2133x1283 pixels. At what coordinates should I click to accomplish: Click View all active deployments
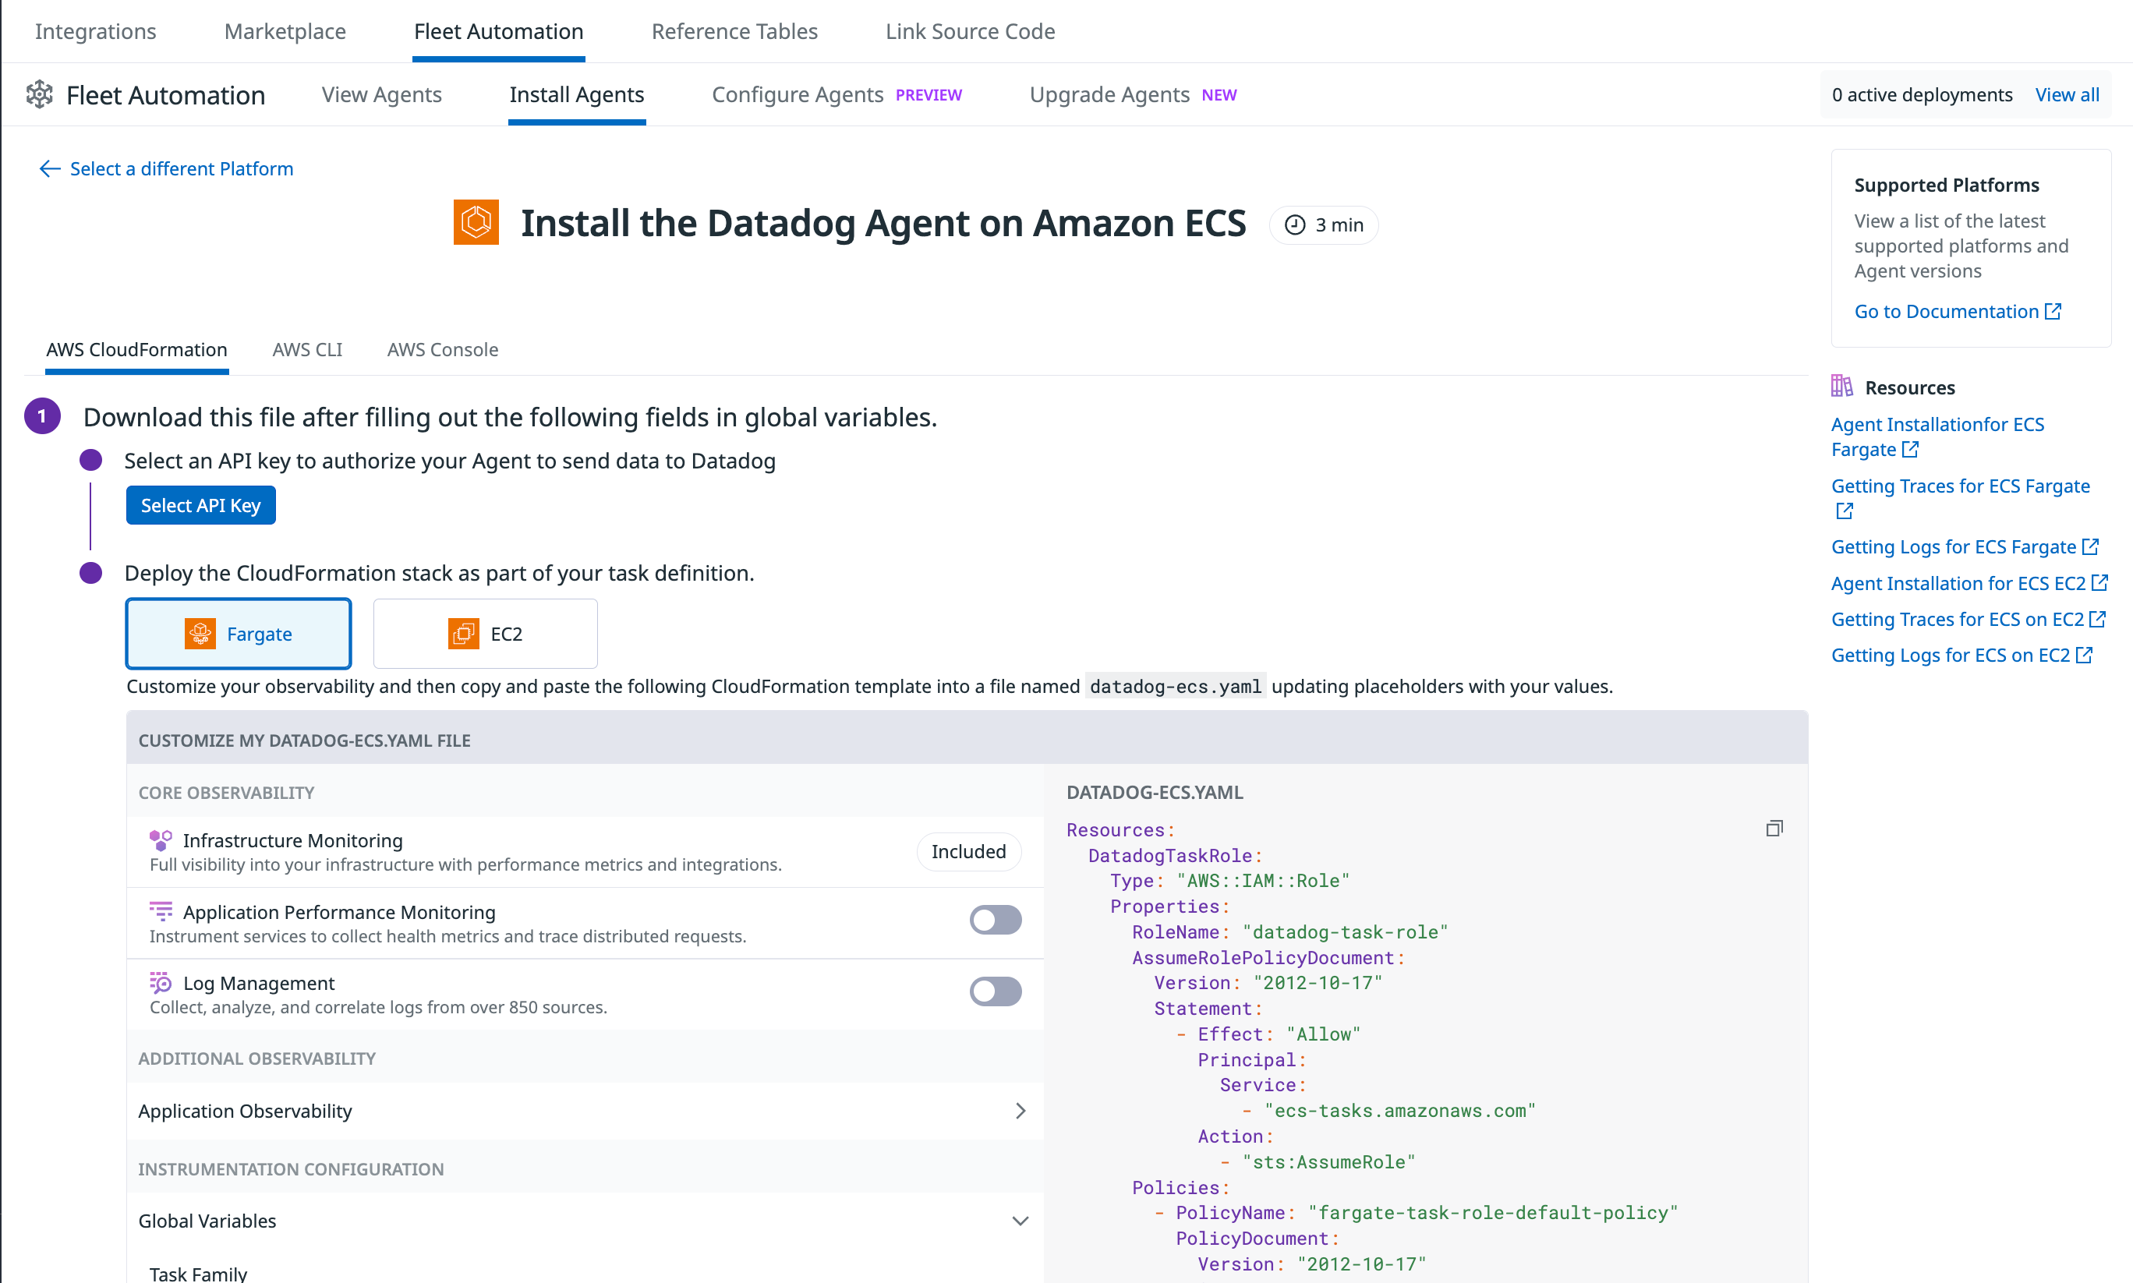click(2067, 94)
